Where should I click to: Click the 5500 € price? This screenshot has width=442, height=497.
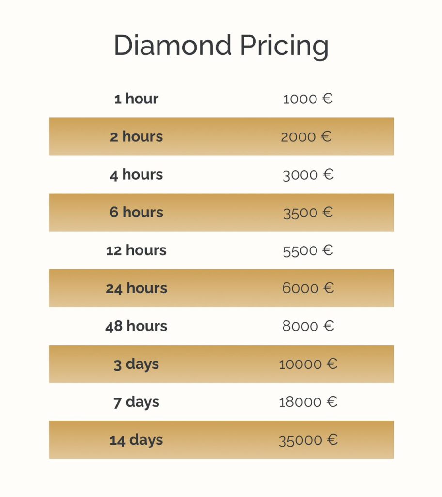pos(308,250)
